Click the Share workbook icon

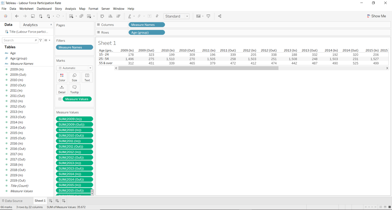click(220, 16)
